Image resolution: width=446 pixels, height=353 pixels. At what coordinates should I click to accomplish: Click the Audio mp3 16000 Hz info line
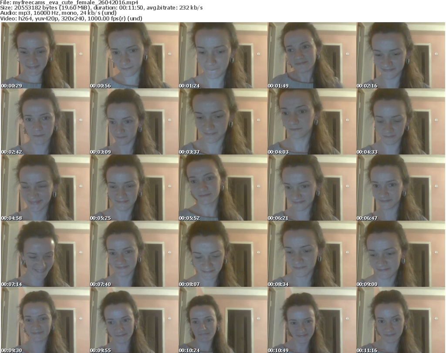58,13
